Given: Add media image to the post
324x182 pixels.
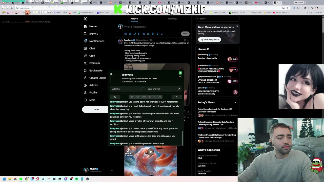Looking at the screenshot, I should coord(126,34).
